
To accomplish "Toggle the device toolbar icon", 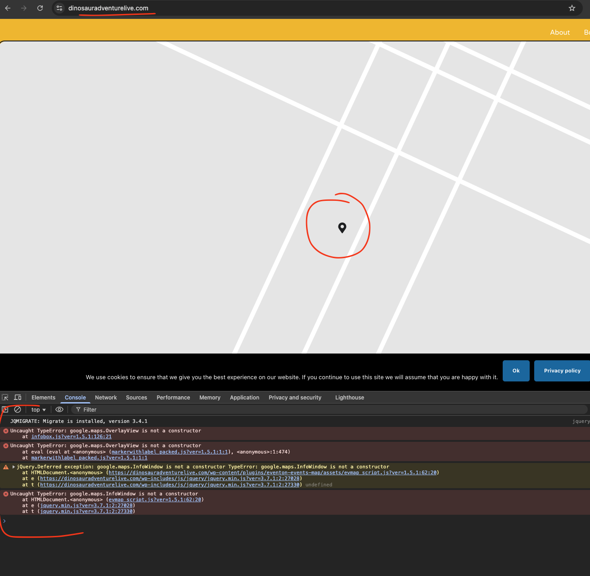I will pos(18,397).
